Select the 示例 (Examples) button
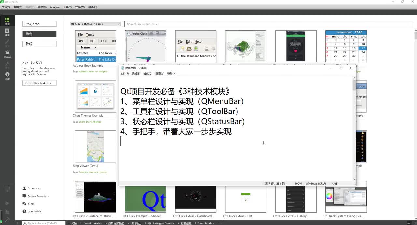Viewport: 417px width, 225px height. click(39, 34)
